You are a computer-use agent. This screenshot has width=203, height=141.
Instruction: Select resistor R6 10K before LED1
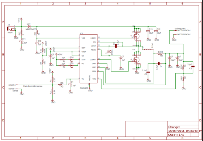tap(62, 66)
